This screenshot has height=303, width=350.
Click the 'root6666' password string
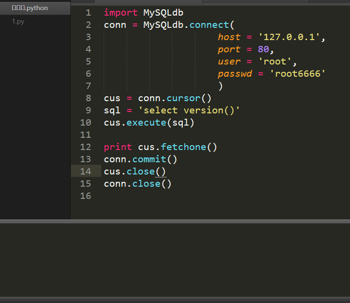[x=297, y=73]
